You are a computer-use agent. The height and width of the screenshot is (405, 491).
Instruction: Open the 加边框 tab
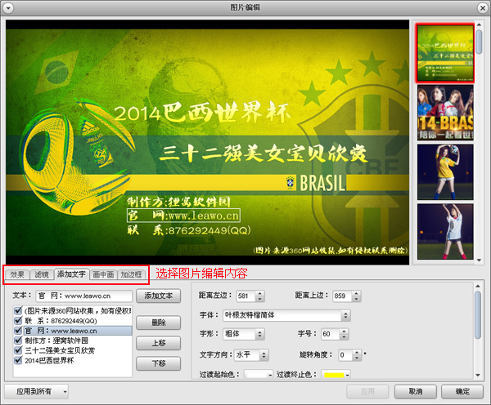coord(131,274)
